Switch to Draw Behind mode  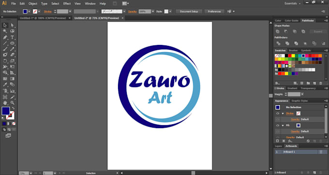point(9,130)
